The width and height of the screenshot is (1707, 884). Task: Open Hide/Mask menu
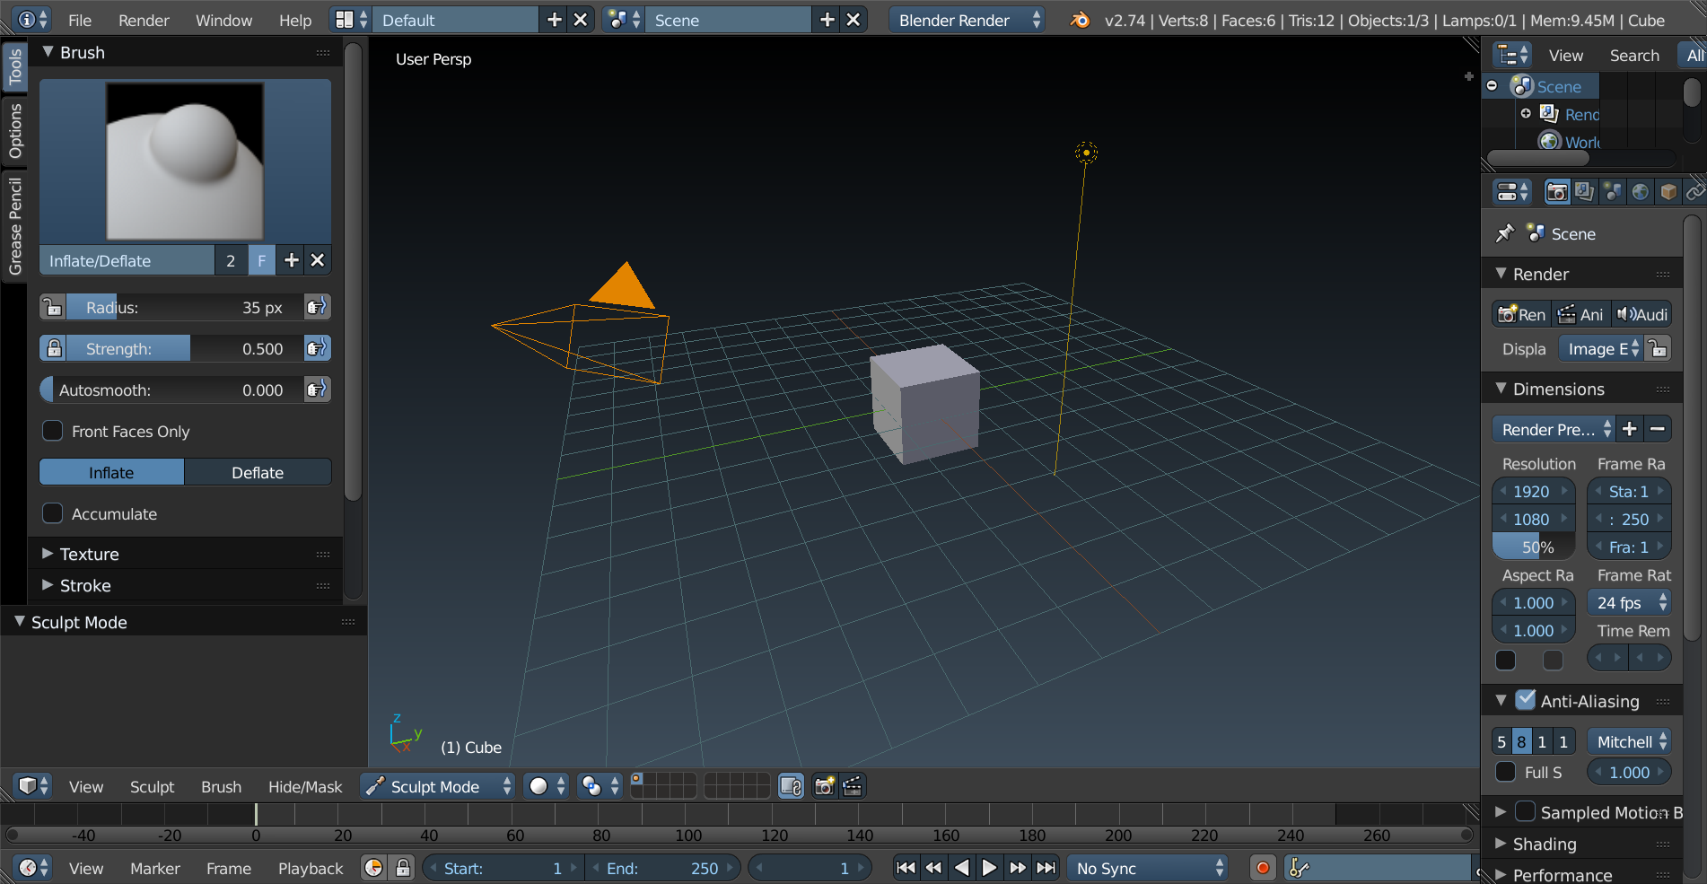click(305, 786)
